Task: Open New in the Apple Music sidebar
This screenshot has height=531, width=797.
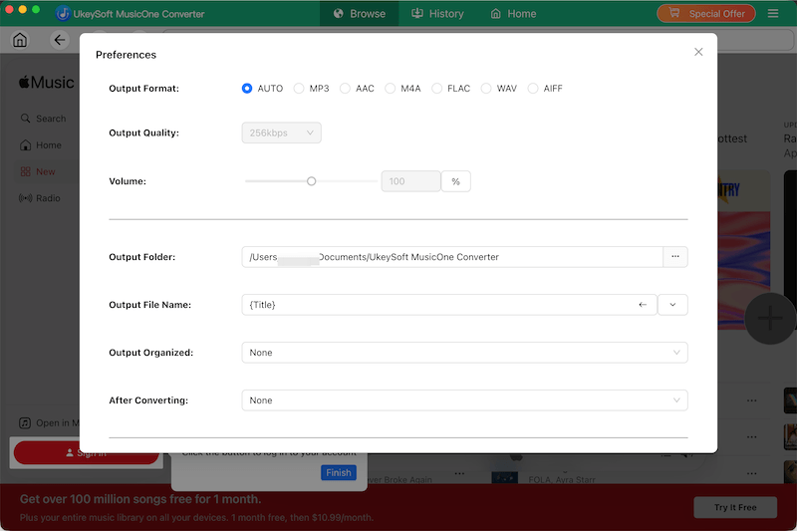Action: coord(38,171)
